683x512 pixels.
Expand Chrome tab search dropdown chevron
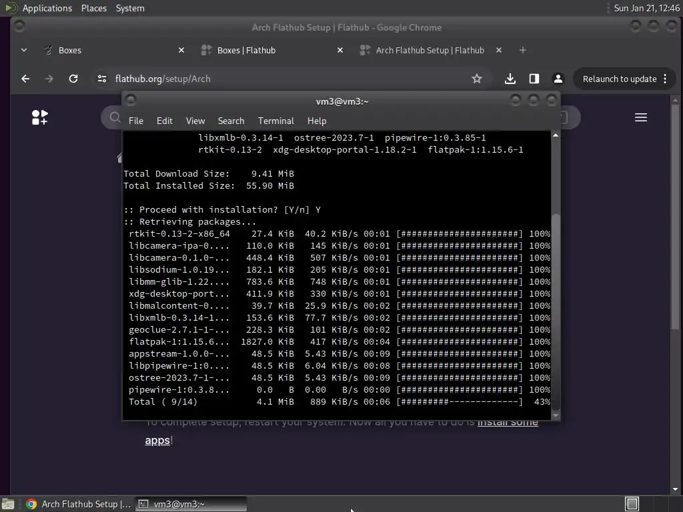(24, 51)
